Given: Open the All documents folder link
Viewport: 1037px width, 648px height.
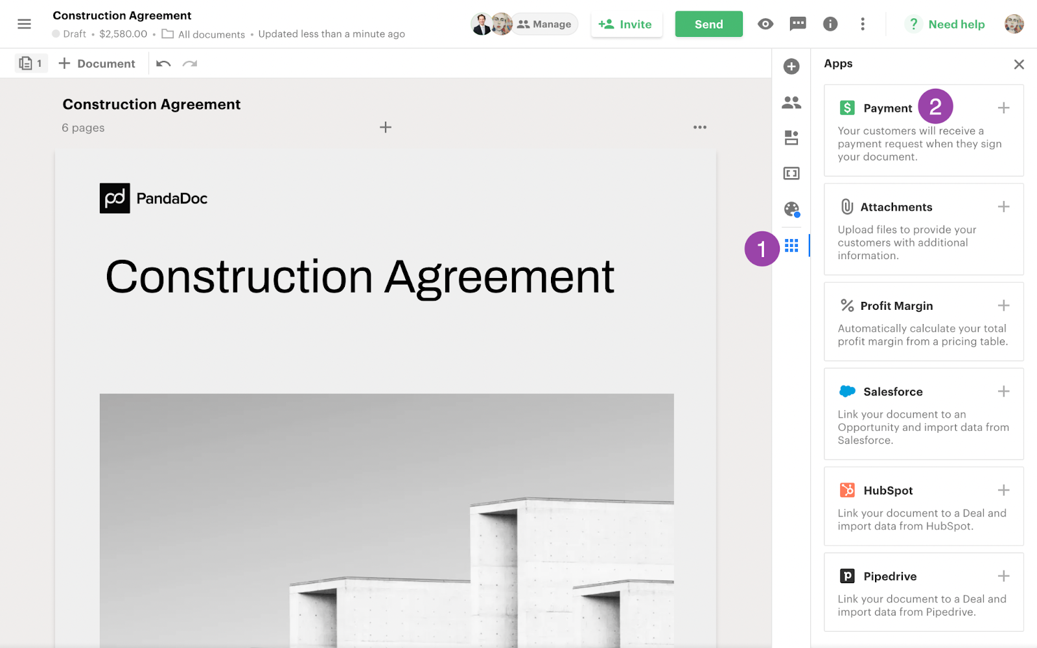Looking at the screenshot, I should (204, 34).
